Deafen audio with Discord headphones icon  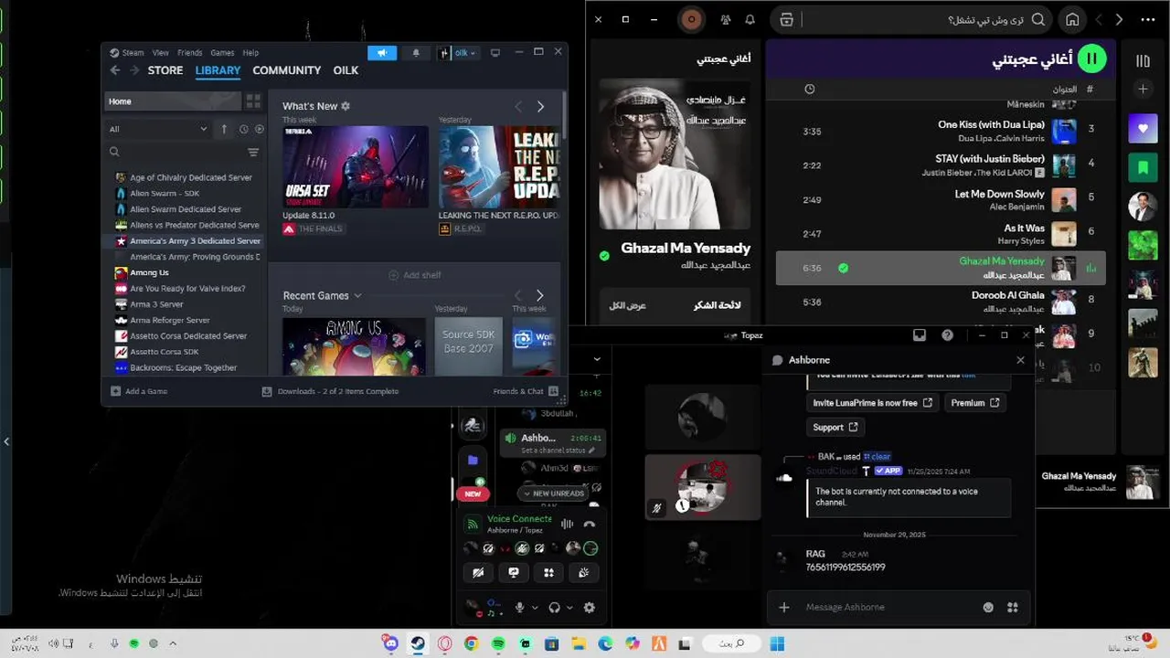click(554, 607)
